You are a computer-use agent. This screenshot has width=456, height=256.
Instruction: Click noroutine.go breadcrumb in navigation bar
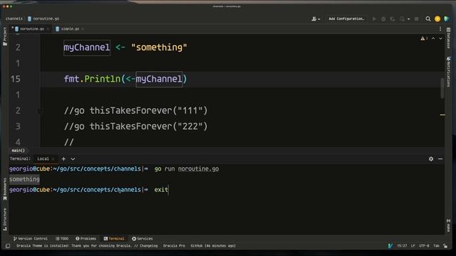pyautogui.click(x=43, y=18)
